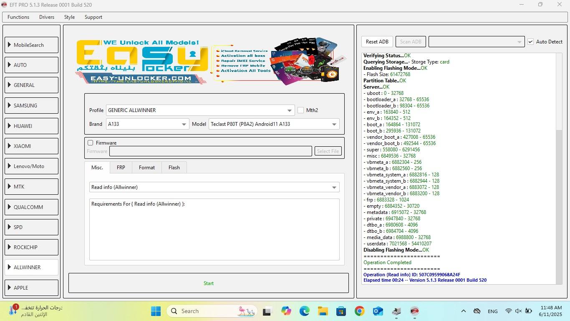Show hidden system tray icons
This screenshot has height=321, width=570.
point(463,311)
